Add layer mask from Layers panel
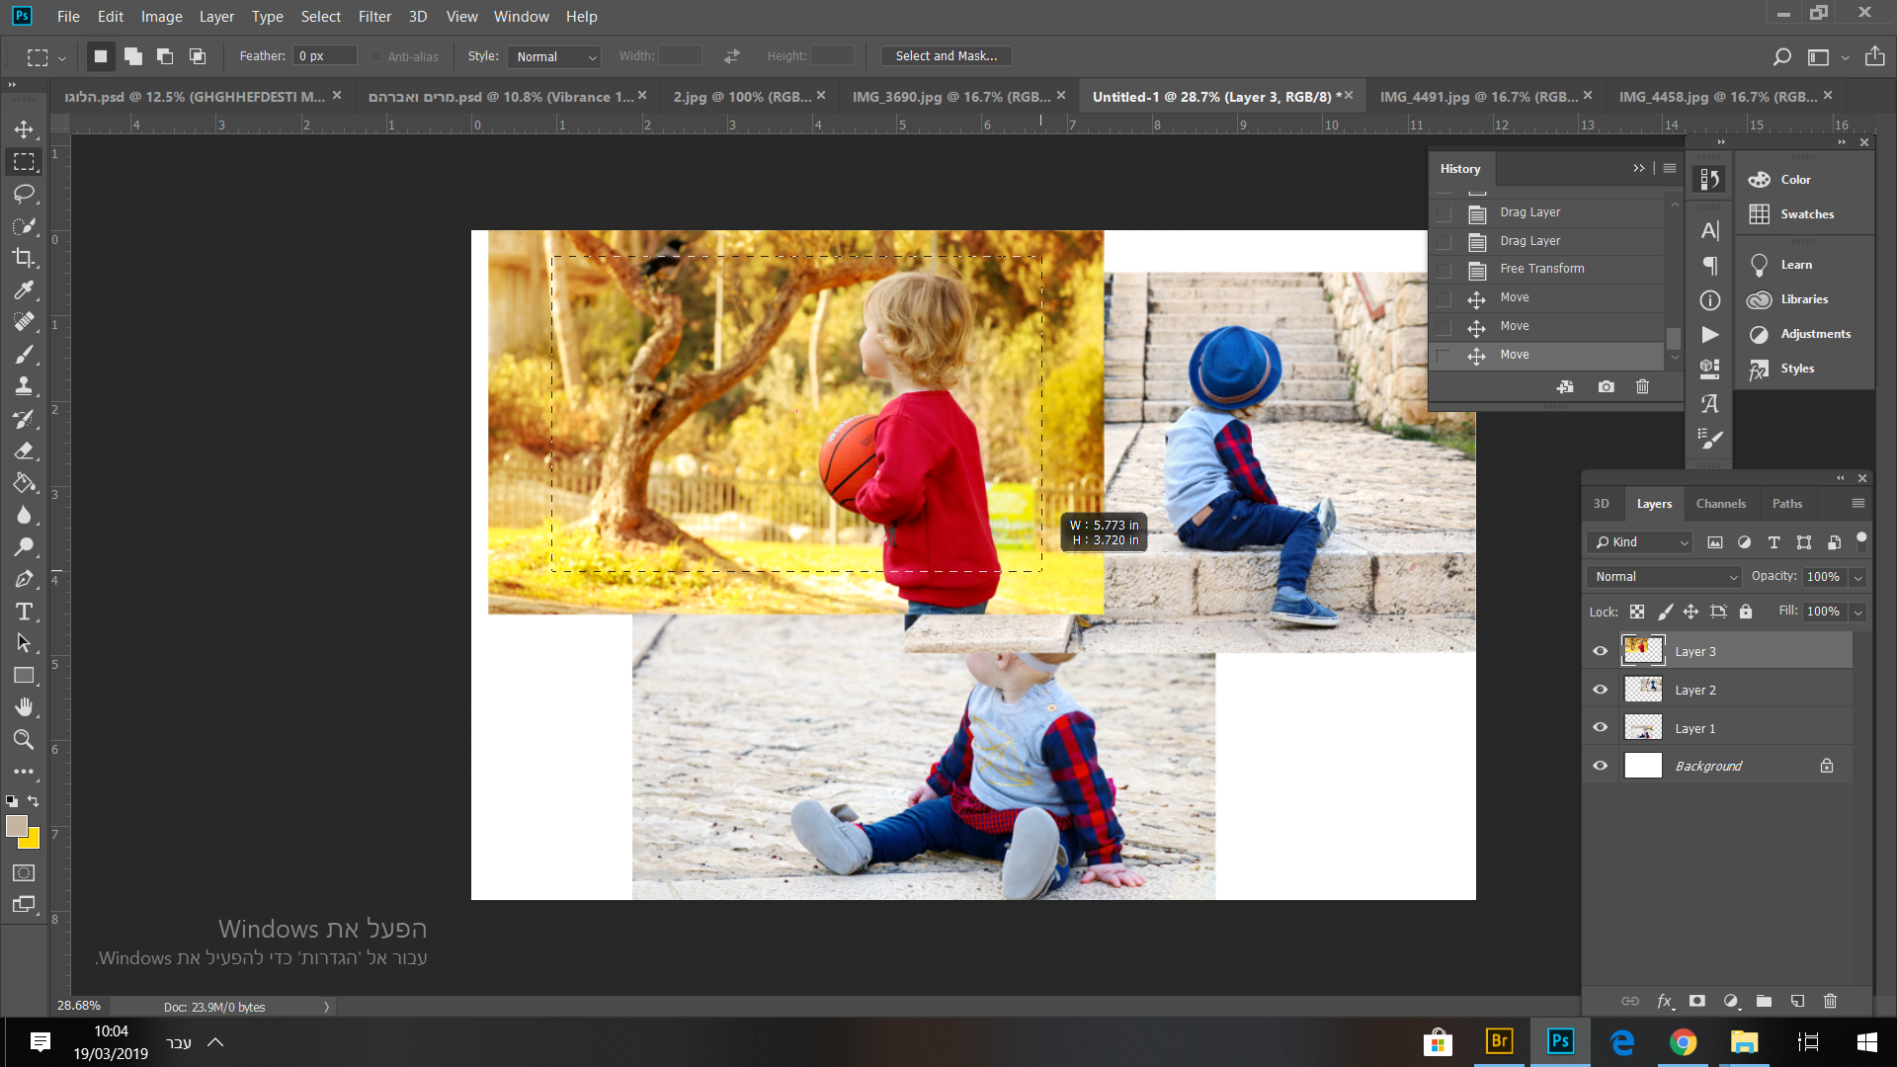The height and width of the screenshot is (1067, 1897). pos(1697,1001)
